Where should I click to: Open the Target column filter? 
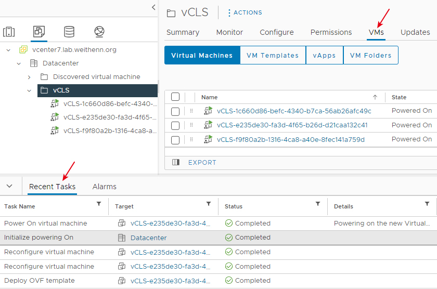[209, 204]
